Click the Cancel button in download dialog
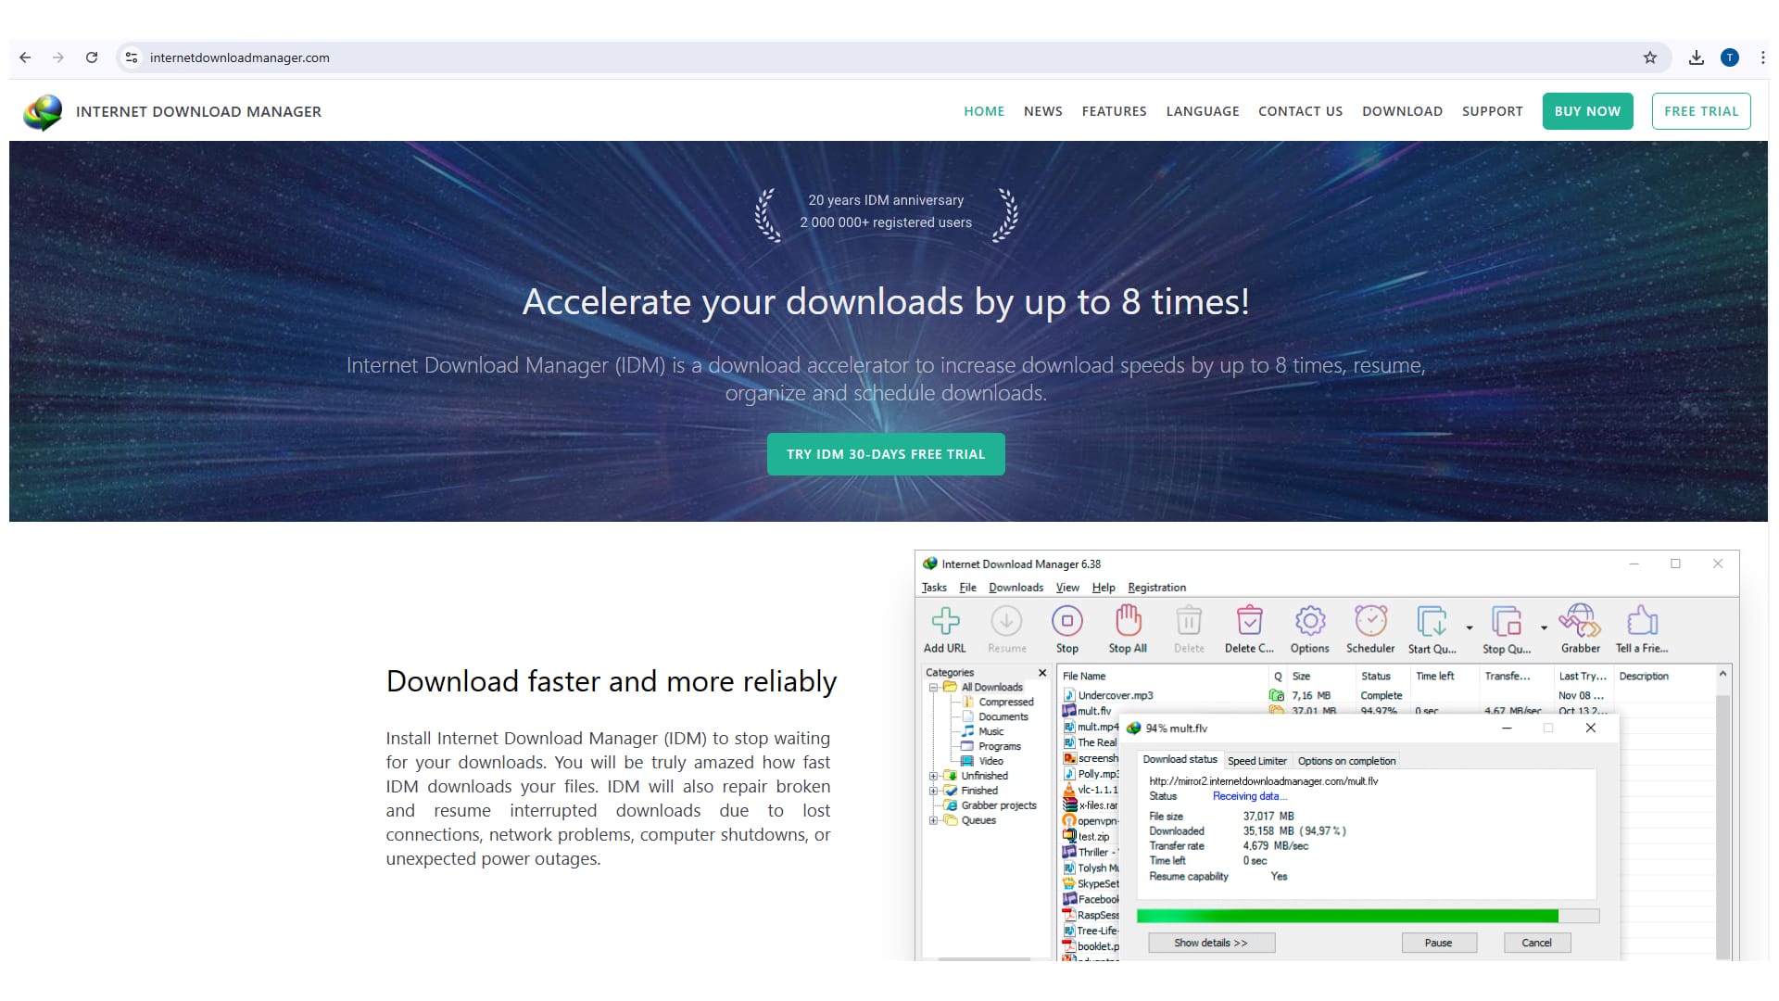The width and height of the screenshot is (1779, 1001). [x=1536, y=943]
